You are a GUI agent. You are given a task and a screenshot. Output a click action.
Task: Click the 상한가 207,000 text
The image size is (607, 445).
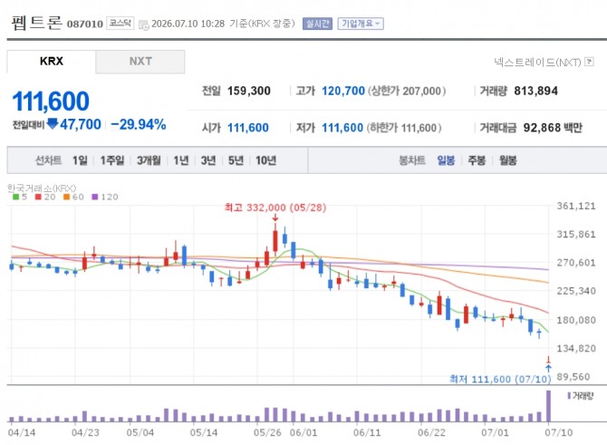(x=407, y=91)
